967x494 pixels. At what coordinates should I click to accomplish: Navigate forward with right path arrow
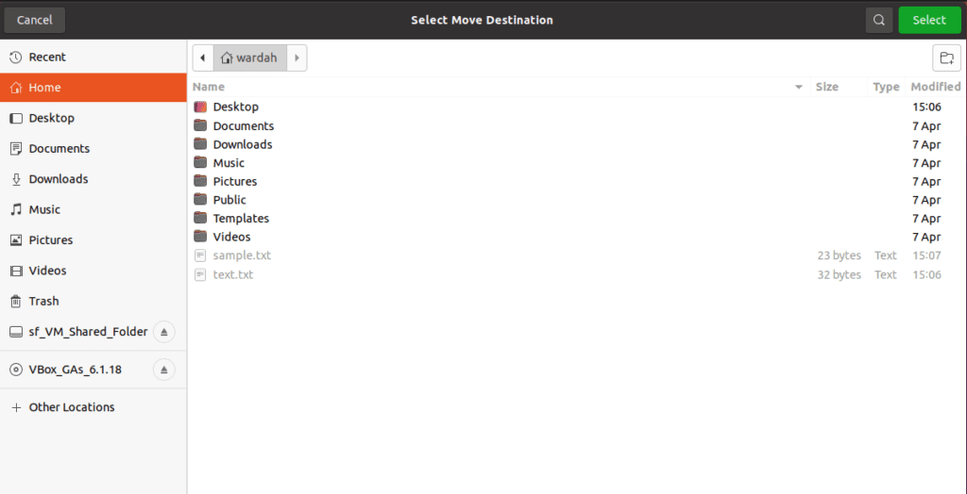(x=297, y=58)
